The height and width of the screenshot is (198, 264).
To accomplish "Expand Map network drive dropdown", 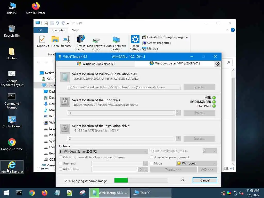I will (x=96, y=49).
